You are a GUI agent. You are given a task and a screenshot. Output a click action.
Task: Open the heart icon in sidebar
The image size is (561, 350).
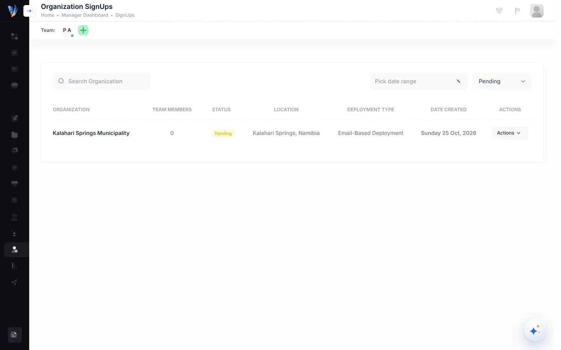pyautogui.click(x=14, y=184)
